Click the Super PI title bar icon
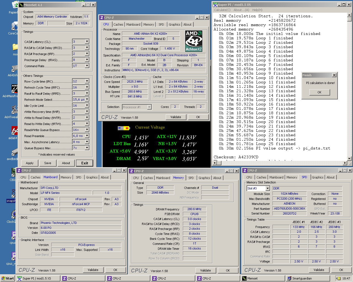This screenshot has width=353, height=282. point(215,4)
